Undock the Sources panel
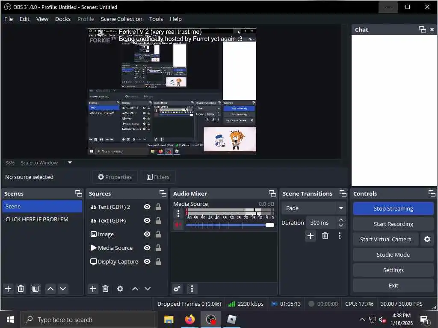This screenshot has height=328, width=438. pos(163,193)
